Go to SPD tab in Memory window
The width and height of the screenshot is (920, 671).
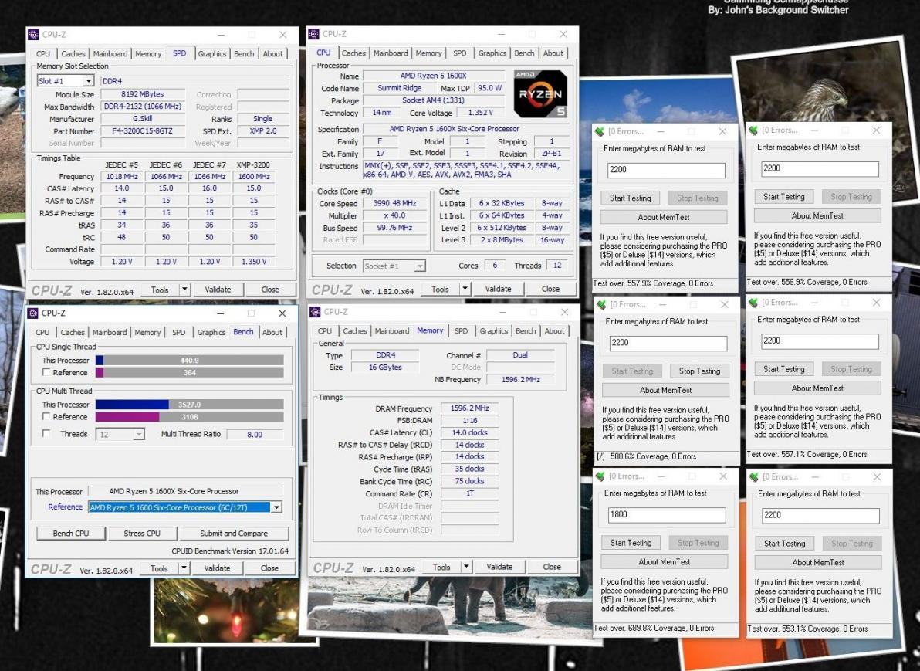click(462, 331)
